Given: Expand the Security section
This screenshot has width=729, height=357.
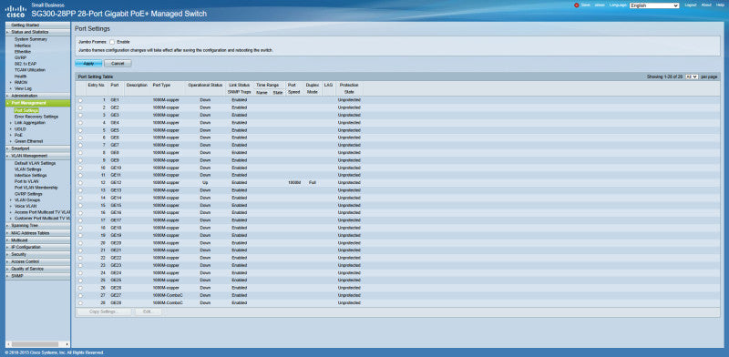Looking at the screenshot, I should (18, 255).
